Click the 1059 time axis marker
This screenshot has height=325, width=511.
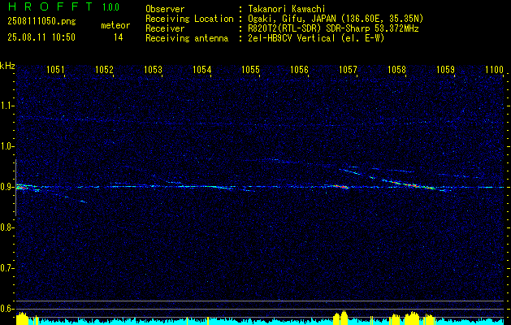point(445,69)
